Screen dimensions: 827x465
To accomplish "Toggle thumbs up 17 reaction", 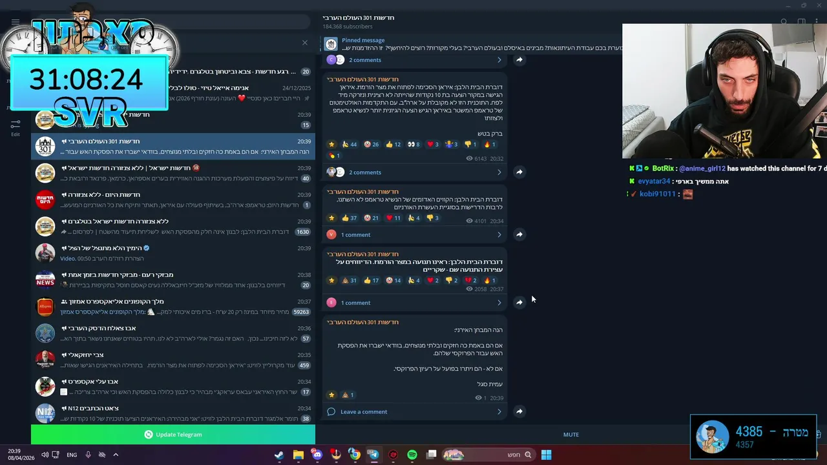I will 372,281.
